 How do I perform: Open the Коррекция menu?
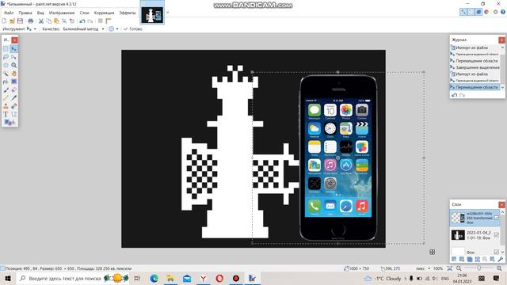(104, 13)
